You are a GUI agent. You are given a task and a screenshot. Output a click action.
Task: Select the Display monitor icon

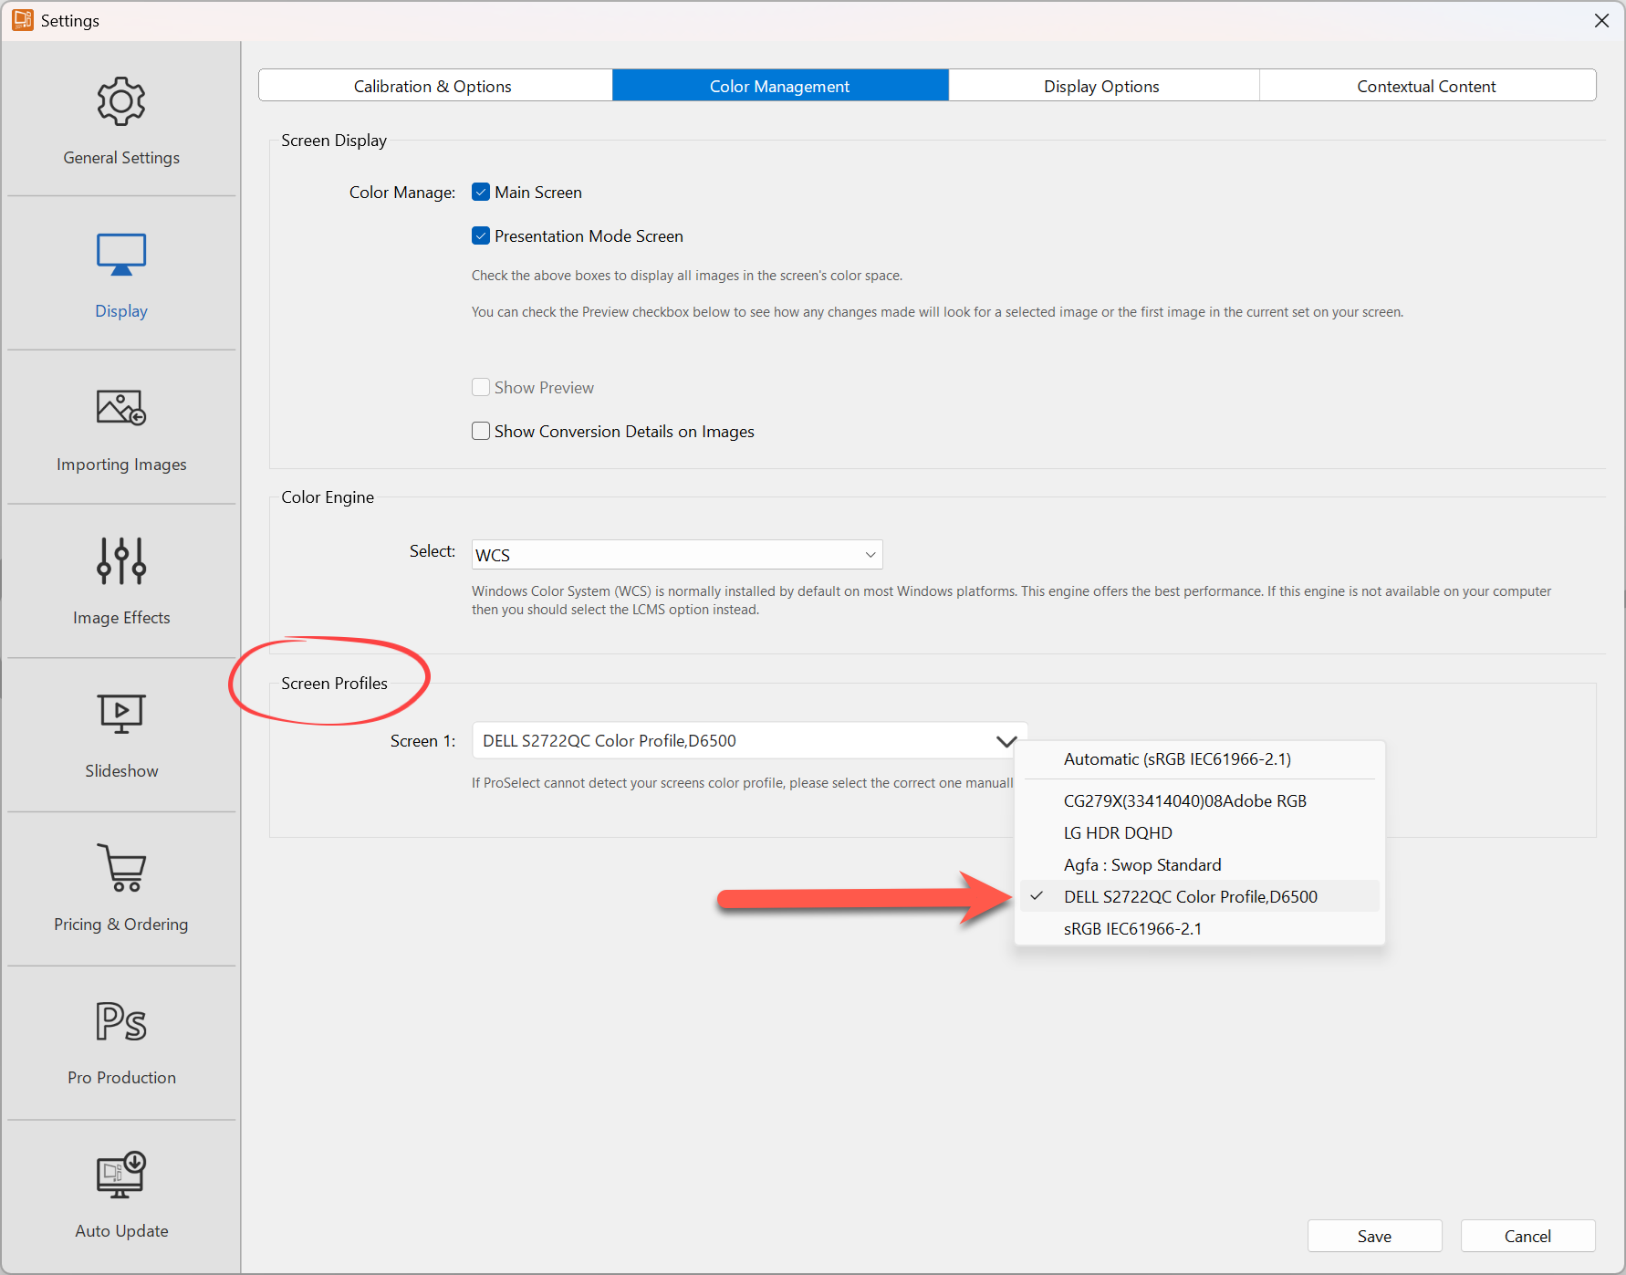coord(121,255)
